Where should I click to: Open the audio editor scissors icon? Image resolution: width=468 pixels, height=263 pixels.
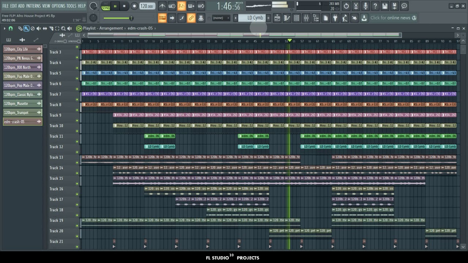click(356, 6)
